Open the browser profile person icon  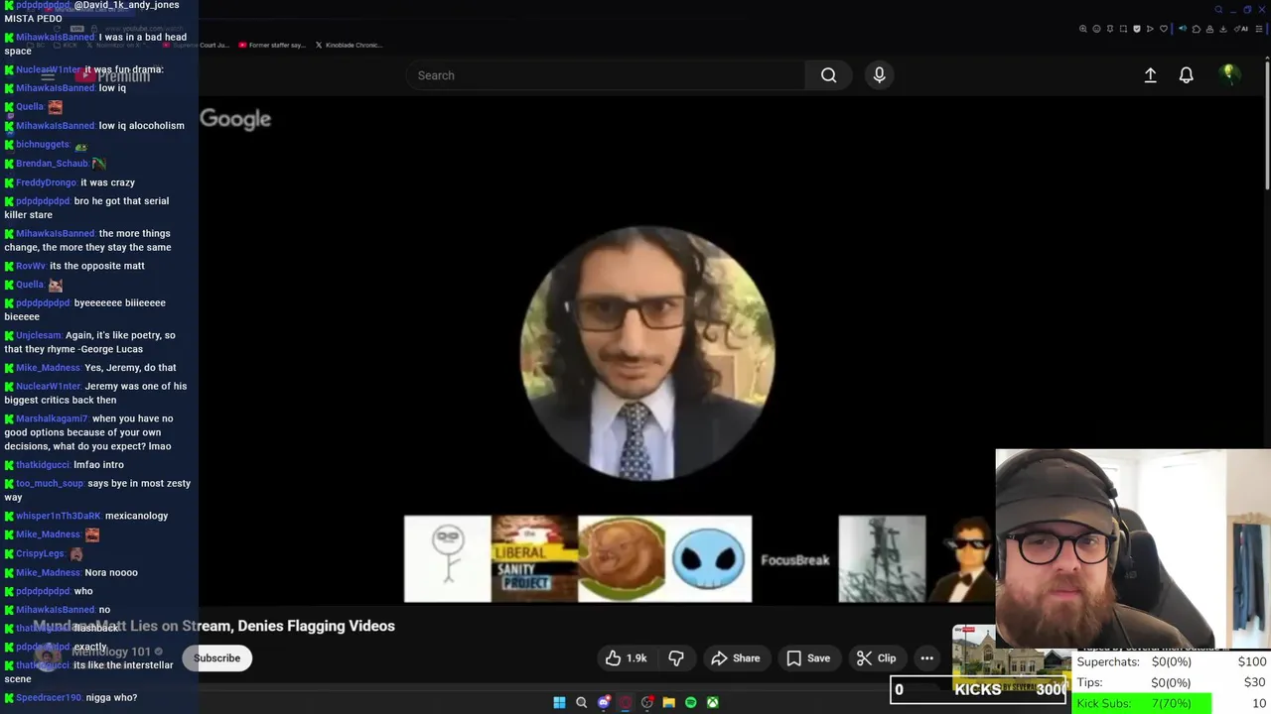[x=1209, y=29]
